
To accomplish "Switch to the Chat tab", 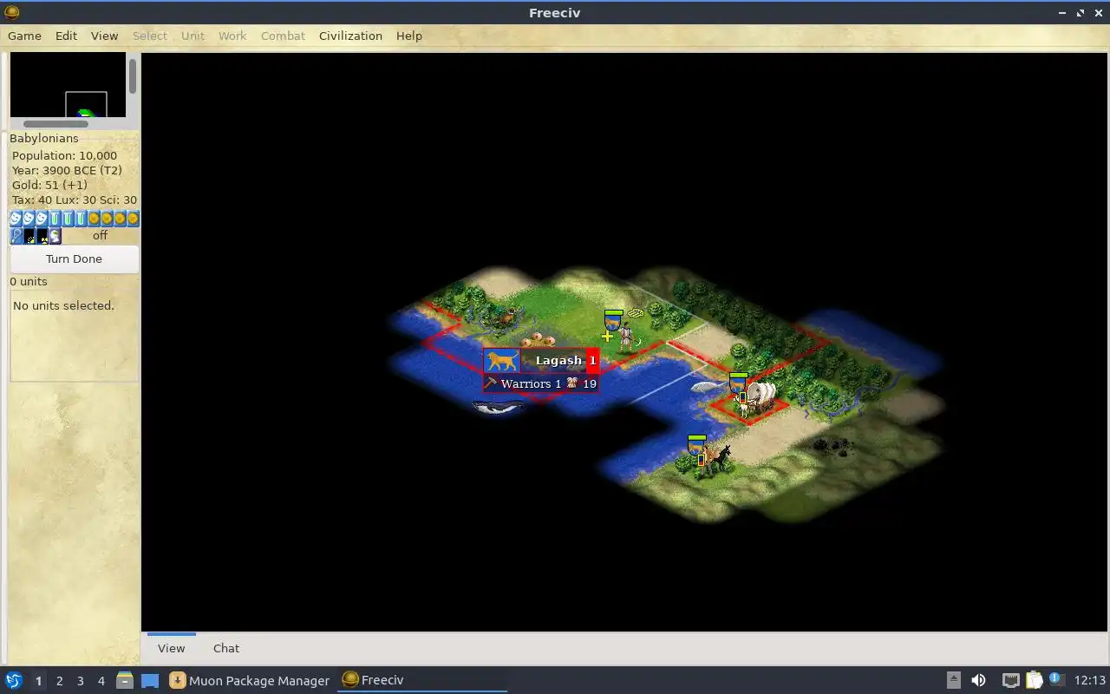I will pyautogui.click(x=226, y=648).
